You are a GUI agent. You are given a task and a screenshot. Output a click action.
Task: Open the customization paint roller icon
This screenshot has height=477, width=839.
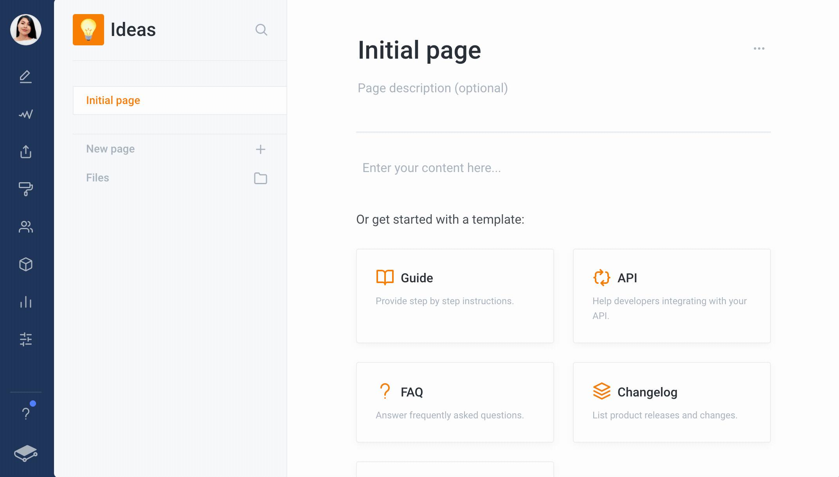click(25, 190)
